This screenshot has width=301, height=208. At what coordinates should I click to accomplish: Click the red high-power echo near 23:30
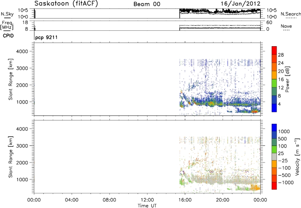[255, 111]
